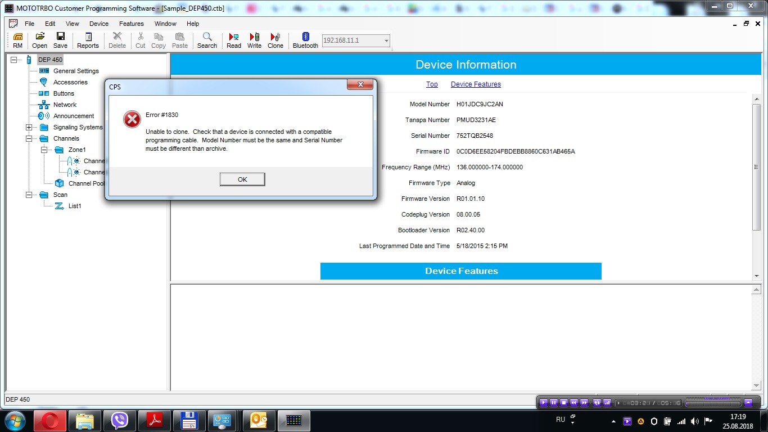Close the CPS error dialog
Screen dimensions: 768x432
(x=360, y=84)
